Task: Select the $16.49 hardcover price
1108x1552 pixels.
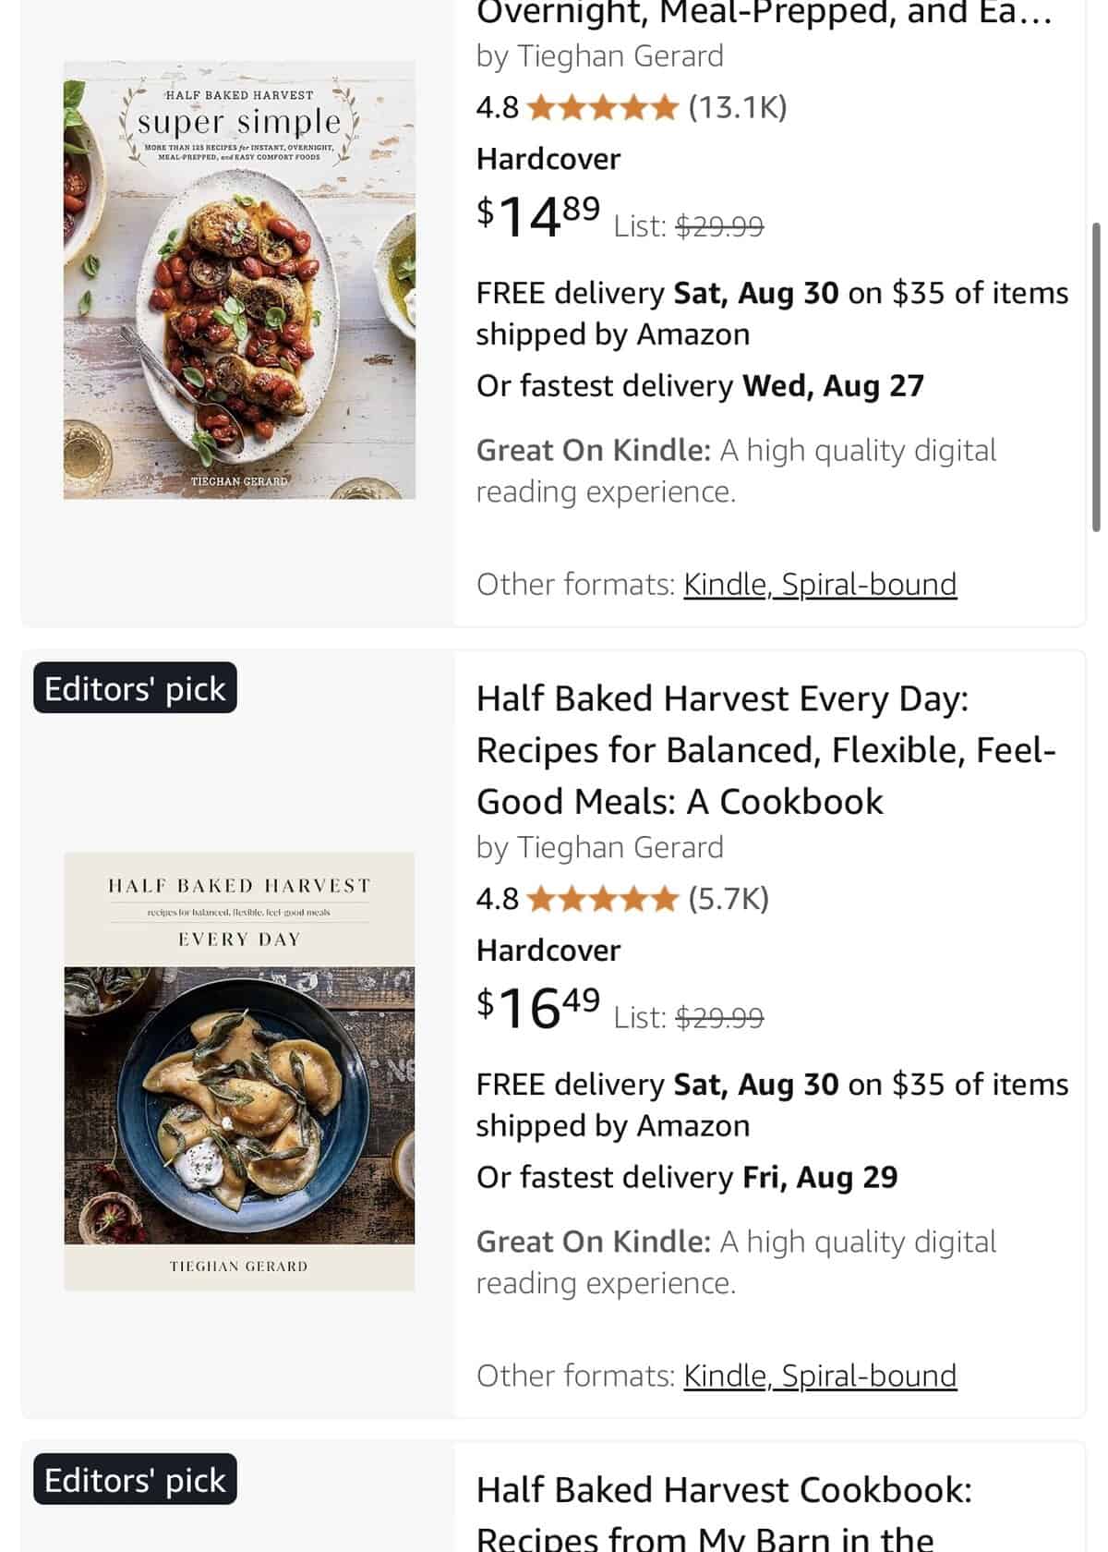Action: 538,1007
